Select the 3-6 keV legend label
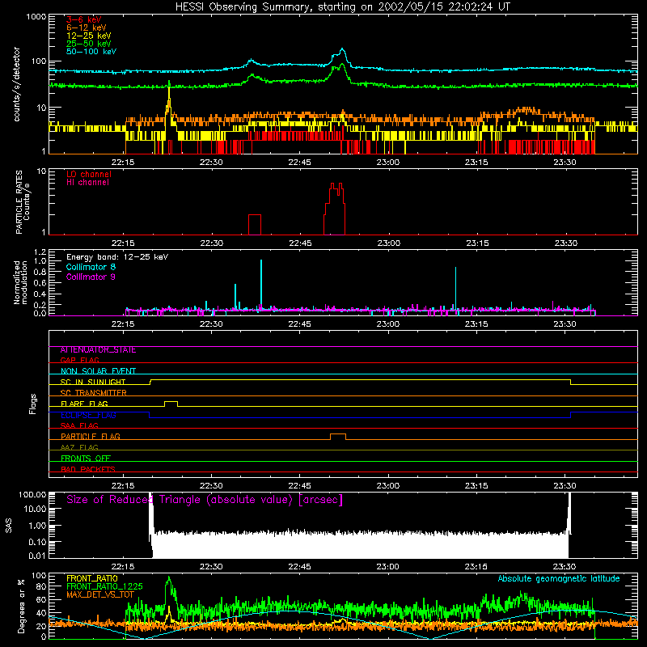 (x=84, y=19)
